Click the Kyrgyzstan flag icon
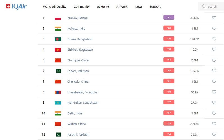 [x=58, y=50]
